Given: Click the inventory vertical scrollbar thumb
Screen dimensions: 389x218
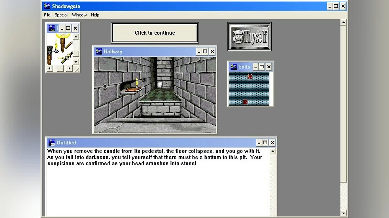Looking at the screenshot, I should (76, 54).
